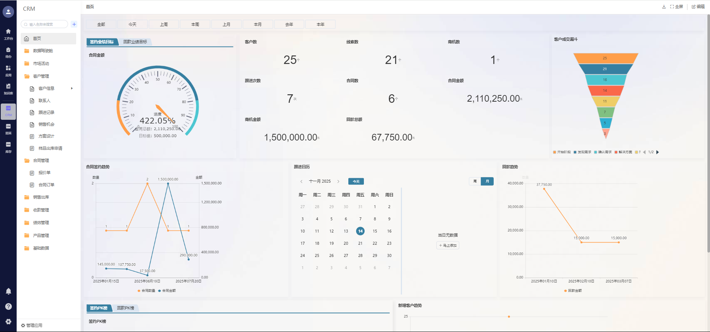Select the 回款PK榜 tab

[x=125, y=308]
